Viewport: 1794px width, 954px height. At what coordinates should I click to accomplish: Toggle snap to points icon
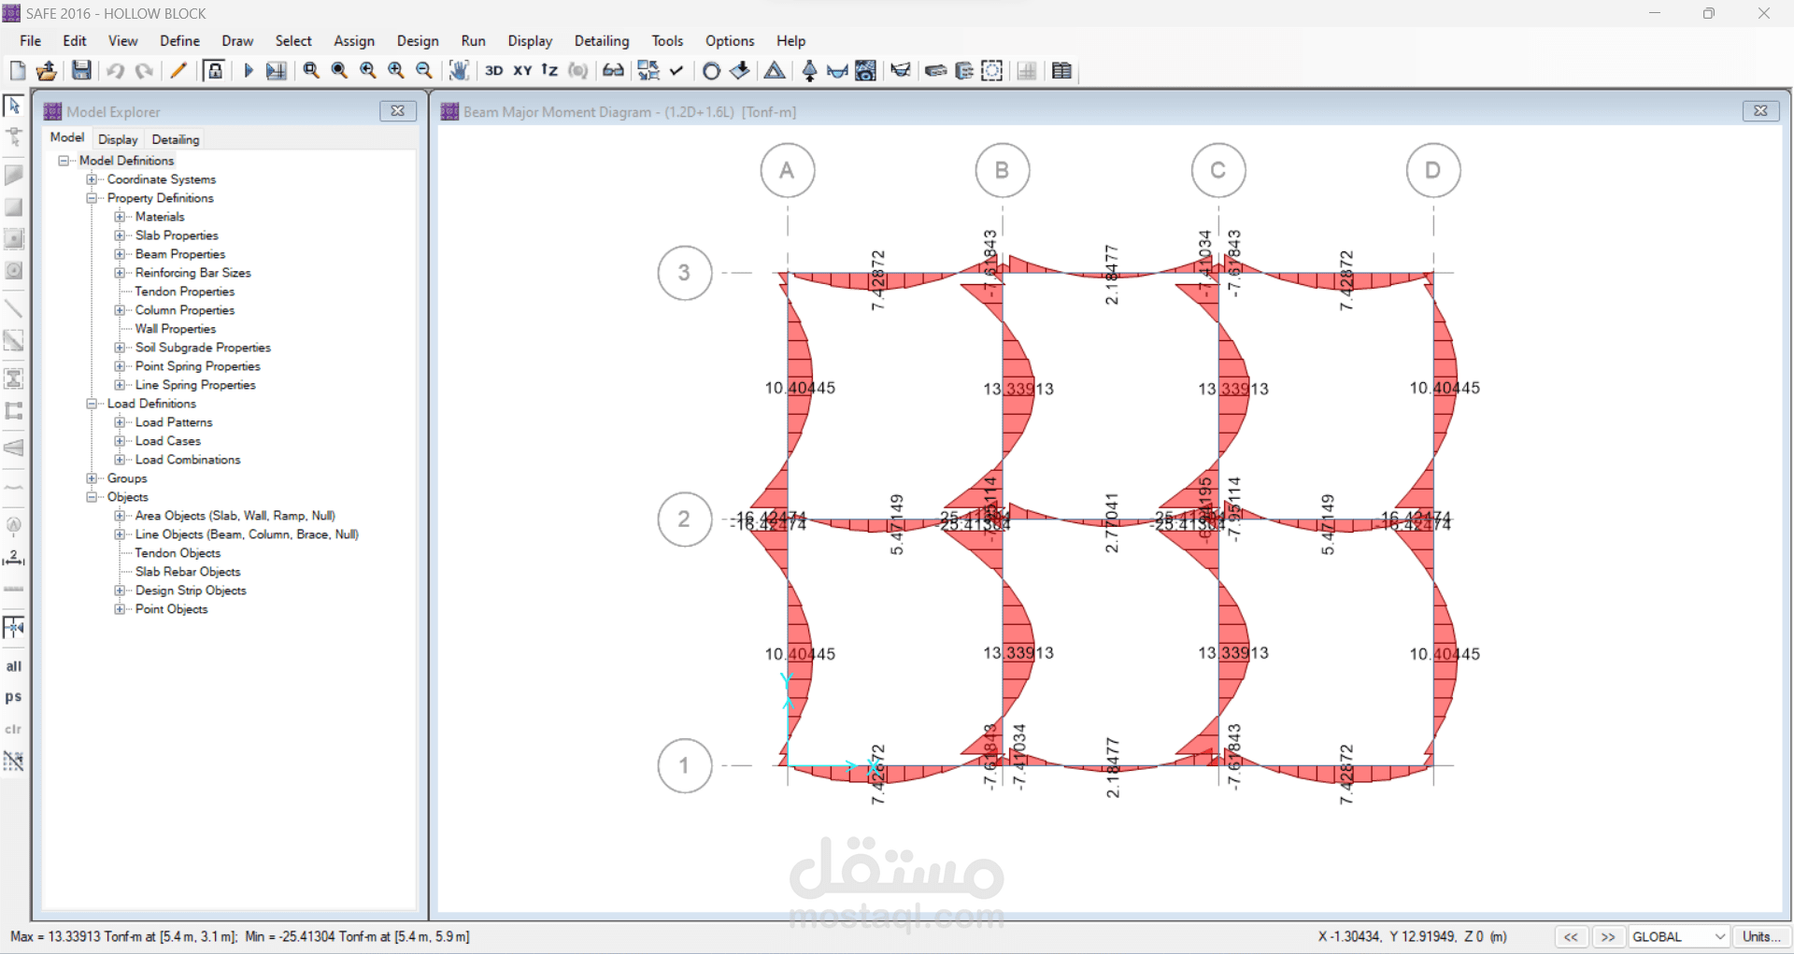(x=14, y=627)
